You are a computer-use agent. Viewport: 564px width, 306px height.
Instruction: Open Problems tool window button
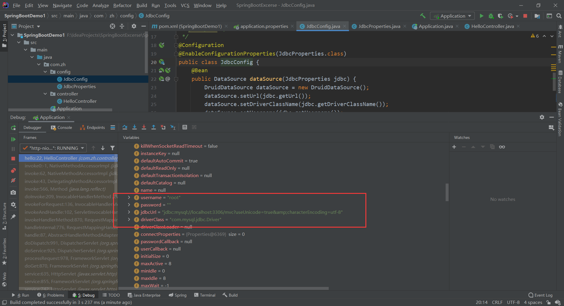51,295
